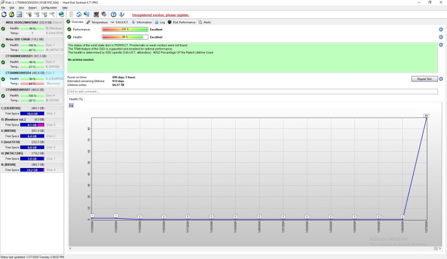Switch to the Disk Performance tab

point(182,22)
